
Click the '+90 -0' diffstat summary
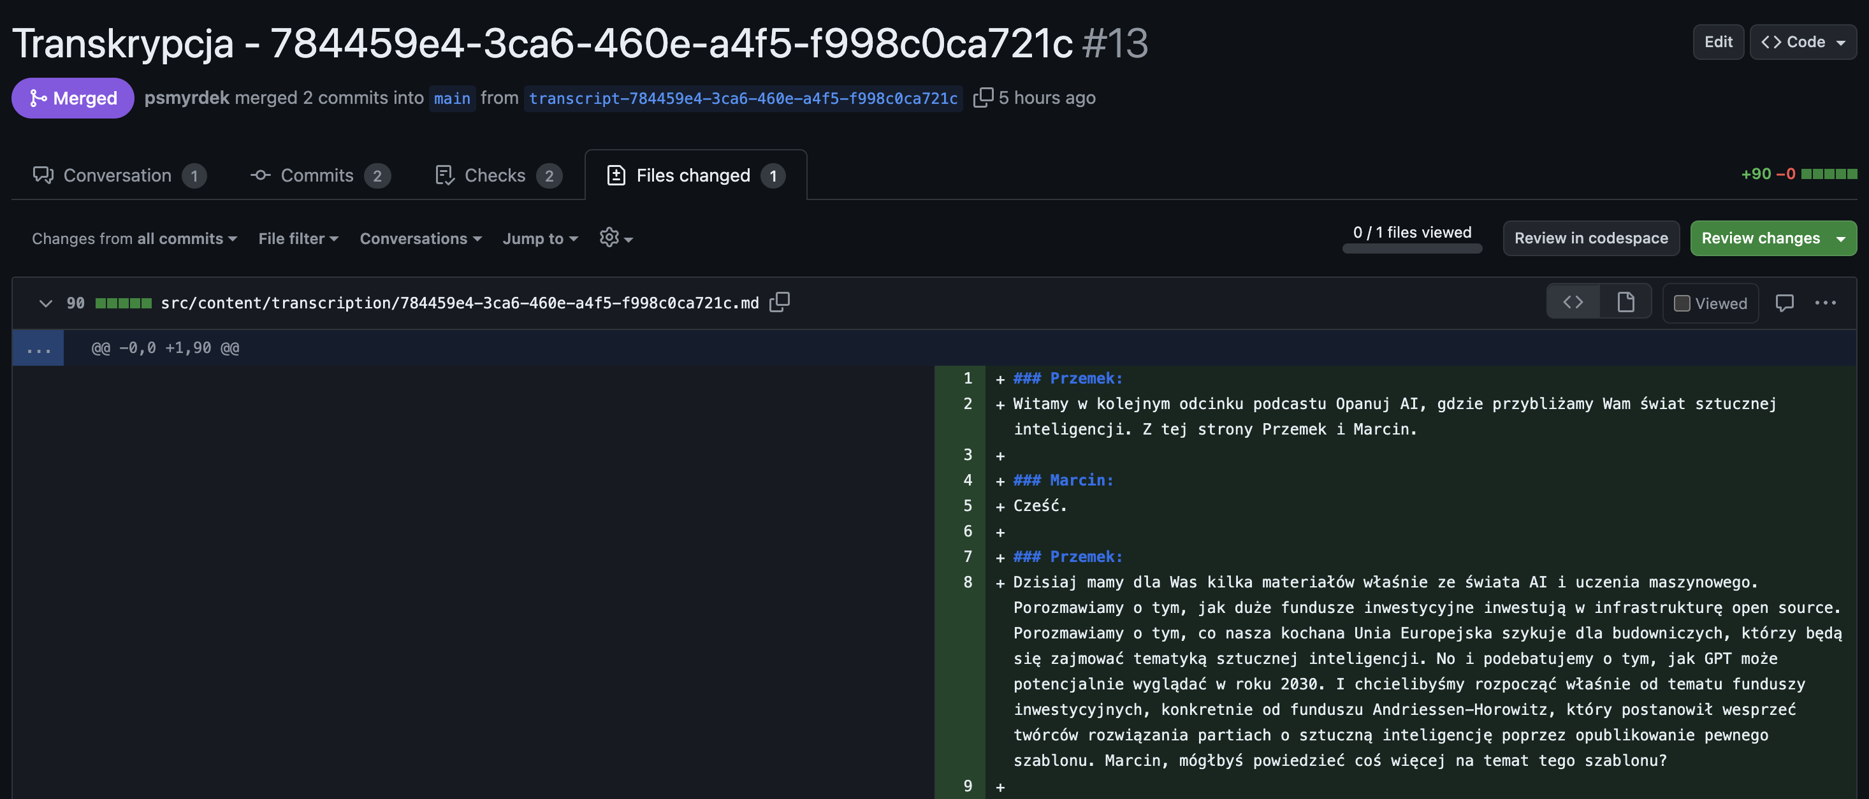[x=1768, y=174]
